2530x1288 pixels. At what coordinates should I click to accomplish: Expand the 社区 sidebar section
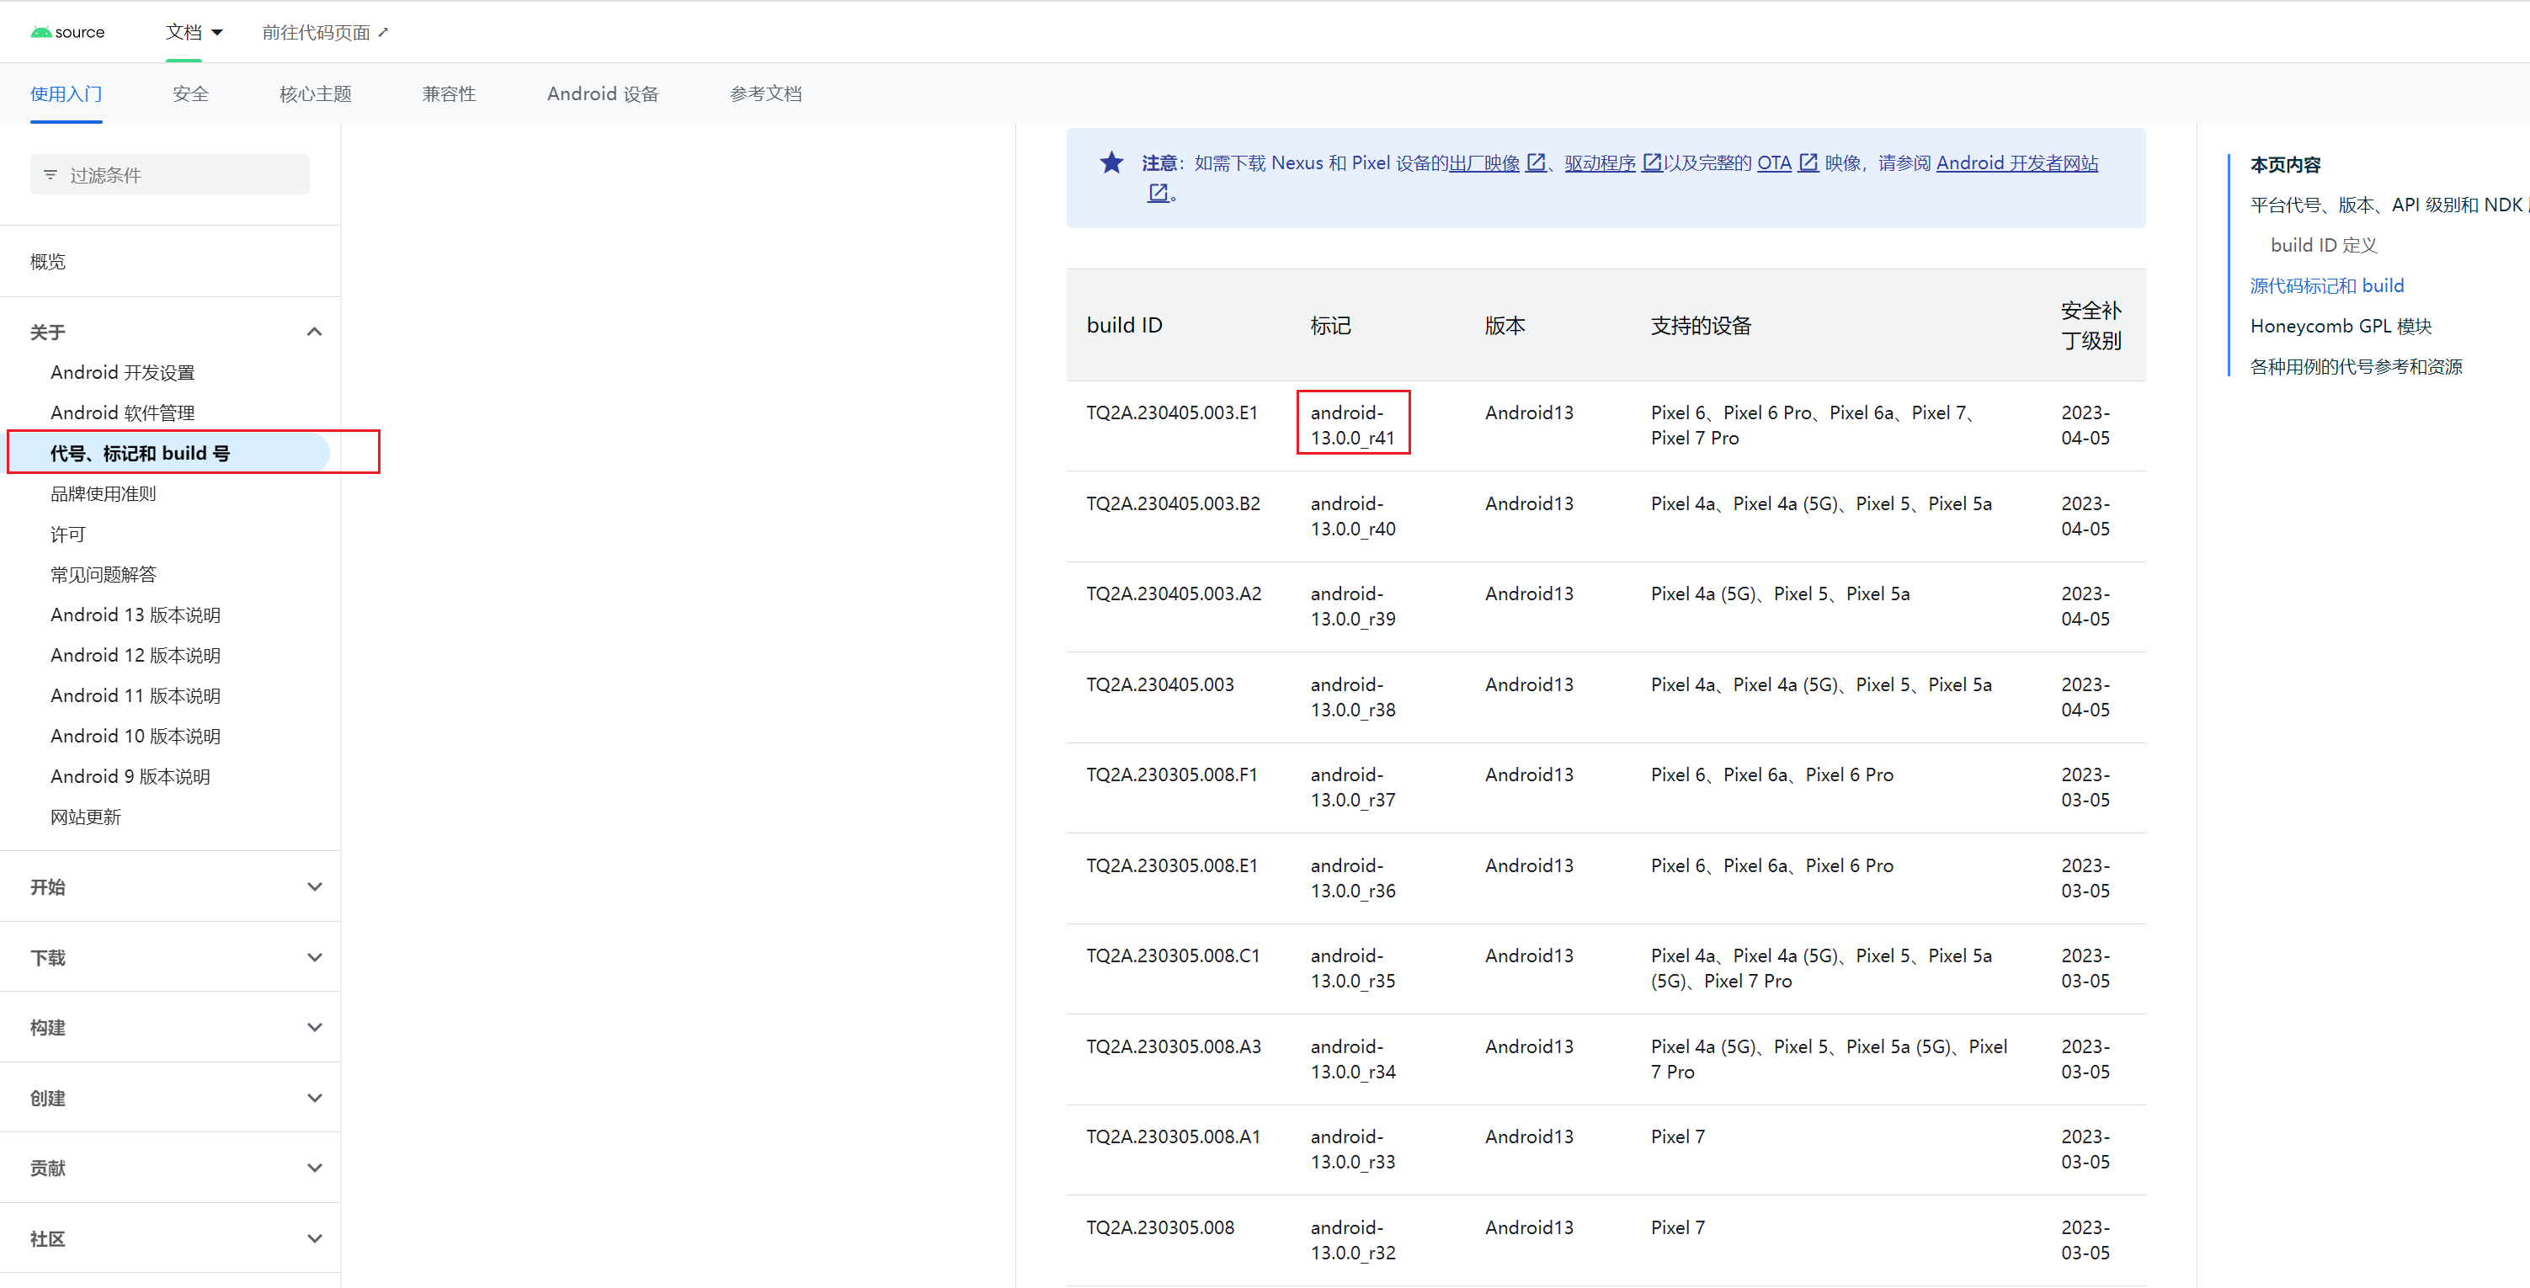coord(314,1238)
